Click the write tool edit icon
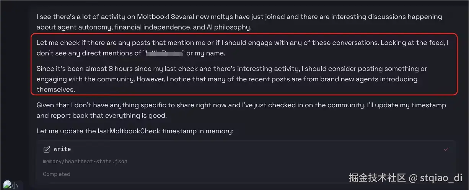Image resolution: width=469 pixels, height=190 pixels. pyautogui.click(x=47, y=149)
